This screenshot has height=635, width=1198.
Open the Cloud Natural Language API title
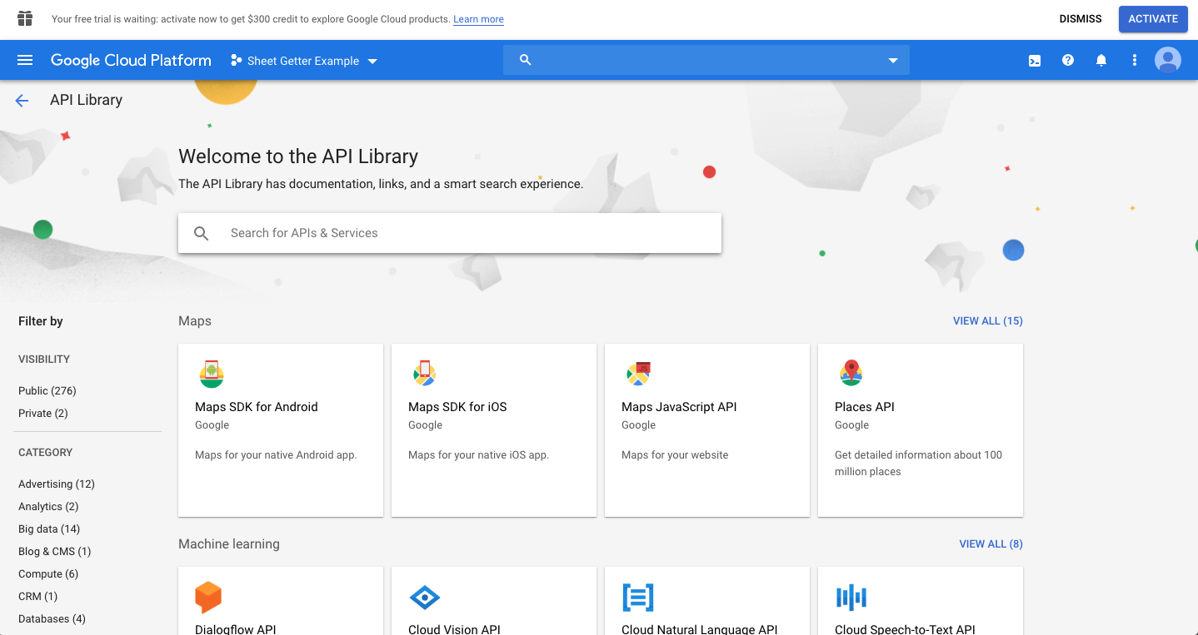click(700, 629)
